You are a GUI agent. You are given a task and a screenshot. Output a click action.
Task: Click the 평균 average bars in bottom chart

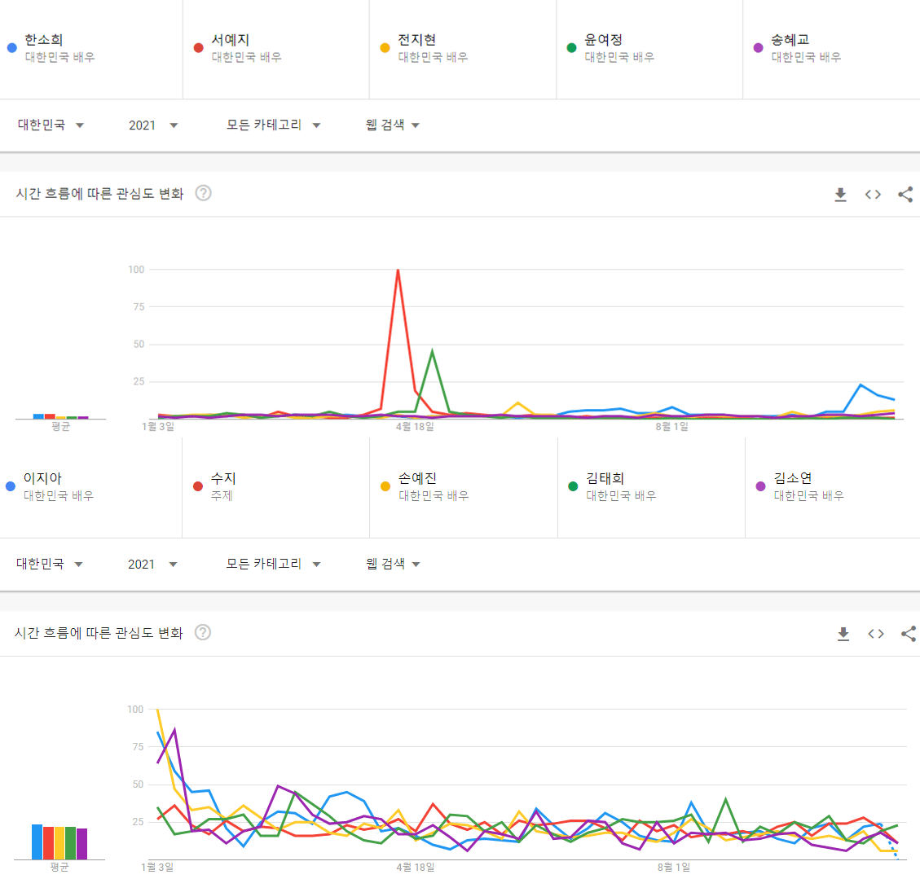click(x=59, y=842)
